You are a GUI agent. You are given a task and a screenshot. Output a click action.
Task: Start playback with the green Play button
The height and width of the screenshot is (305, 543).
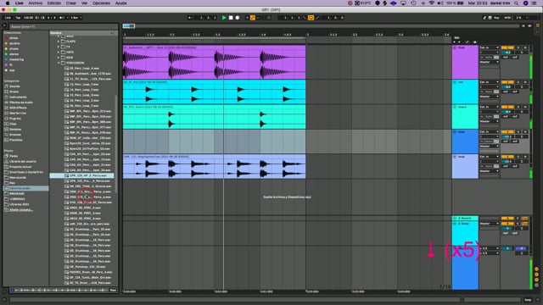click(x=224, y=18)
